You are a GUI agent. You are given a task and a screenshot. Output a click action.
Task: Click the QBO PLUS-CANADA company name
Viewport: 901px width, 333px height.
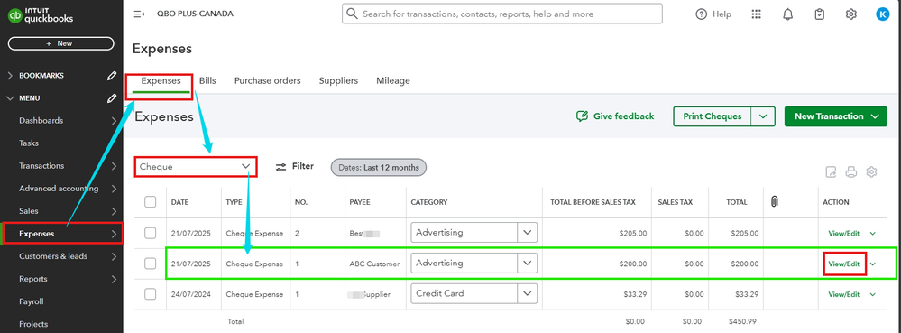(195, 14)
